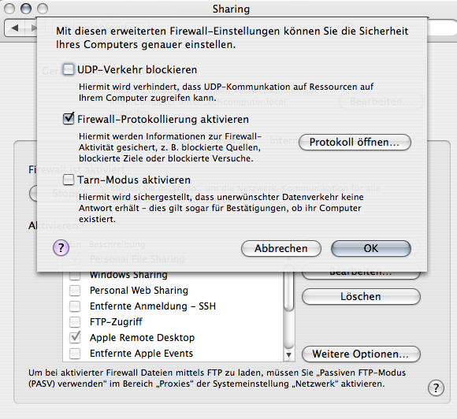The width and height of the screenshot is (457, 419).
Task: Click the help icon in the Sharing pane
Action: 436,387
